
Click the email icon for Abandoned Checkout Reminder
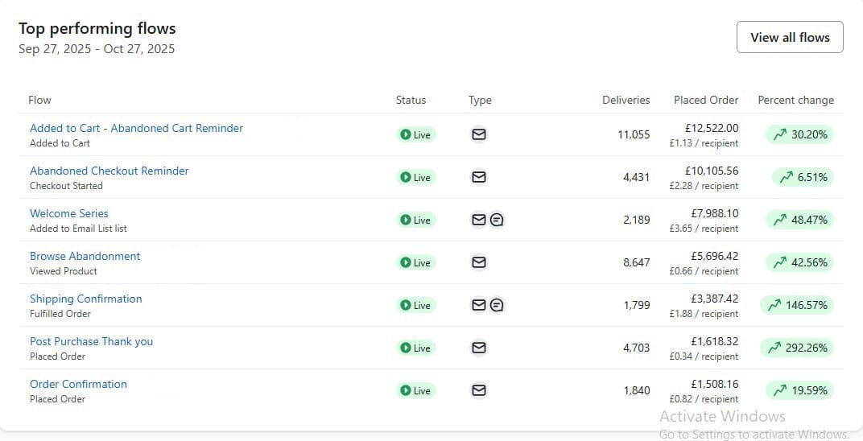coord(479,177)
